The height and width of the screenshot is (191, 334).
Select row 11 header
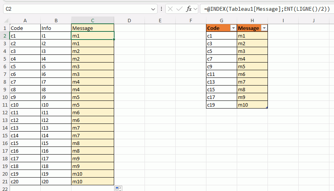[5, 105]
